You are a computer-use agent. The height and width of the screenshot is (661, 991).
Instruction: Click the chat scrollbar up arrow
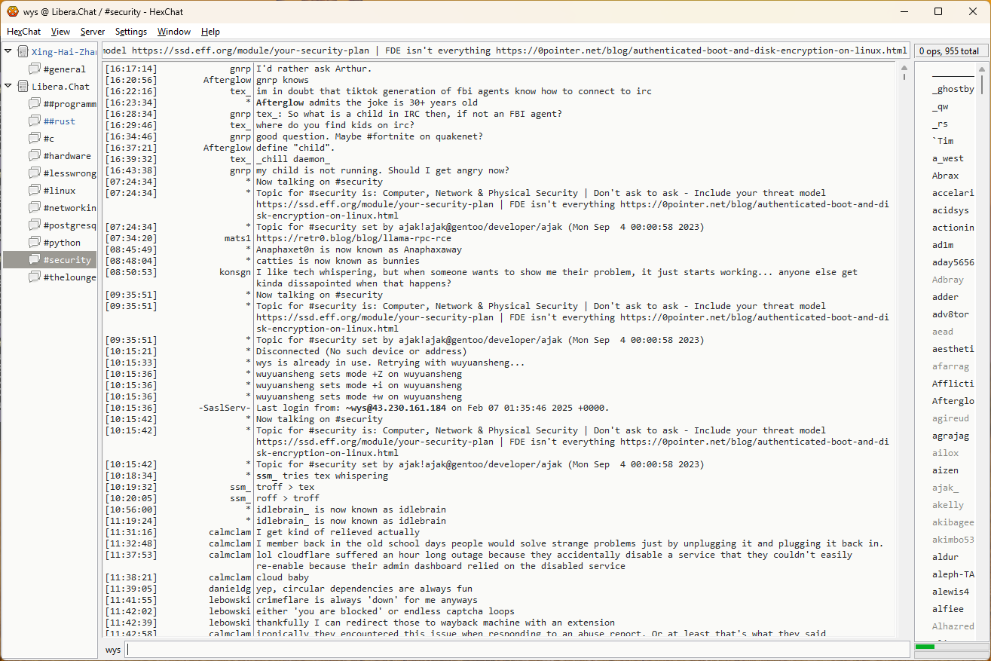(x=904, y=67)
